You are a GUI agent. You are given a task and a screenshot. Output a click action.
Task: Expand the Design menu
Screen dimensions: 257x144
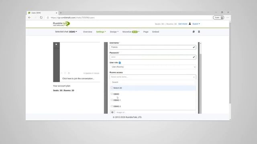[114, 32]
